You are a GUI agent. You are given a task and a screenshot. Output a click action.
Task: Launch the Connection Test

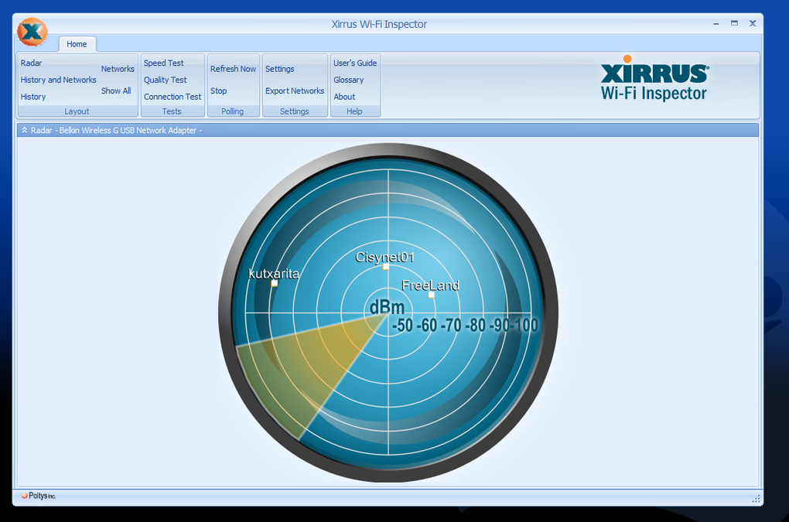tap(172, 97)
